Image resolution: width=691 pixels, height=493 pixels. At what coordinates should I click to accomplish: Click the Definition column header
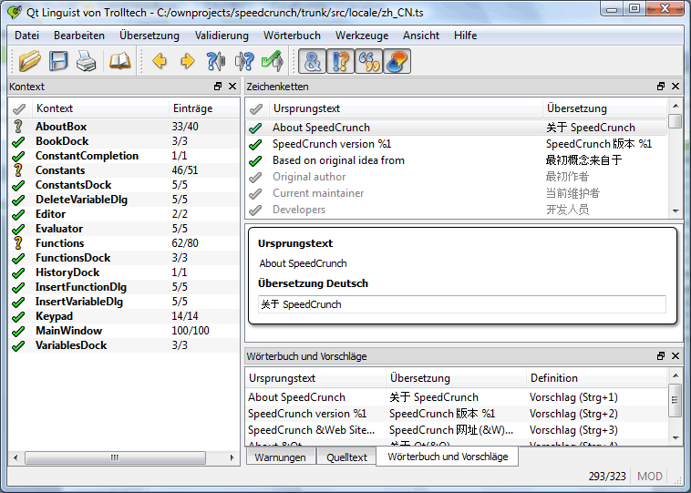597,378
